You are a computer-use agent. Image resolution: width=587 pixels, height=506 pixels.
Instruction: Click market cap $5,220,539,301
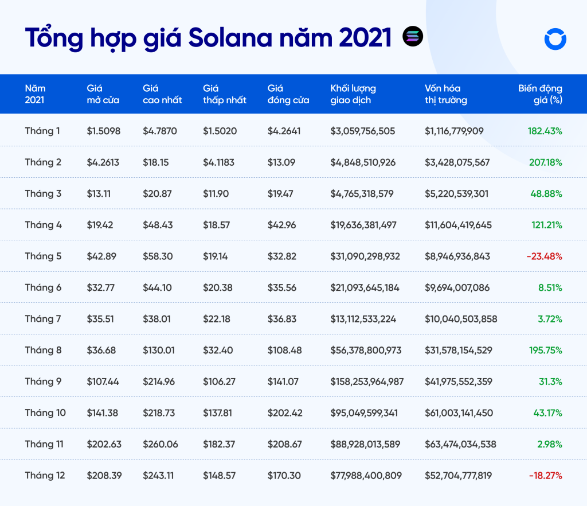(457, 194)
